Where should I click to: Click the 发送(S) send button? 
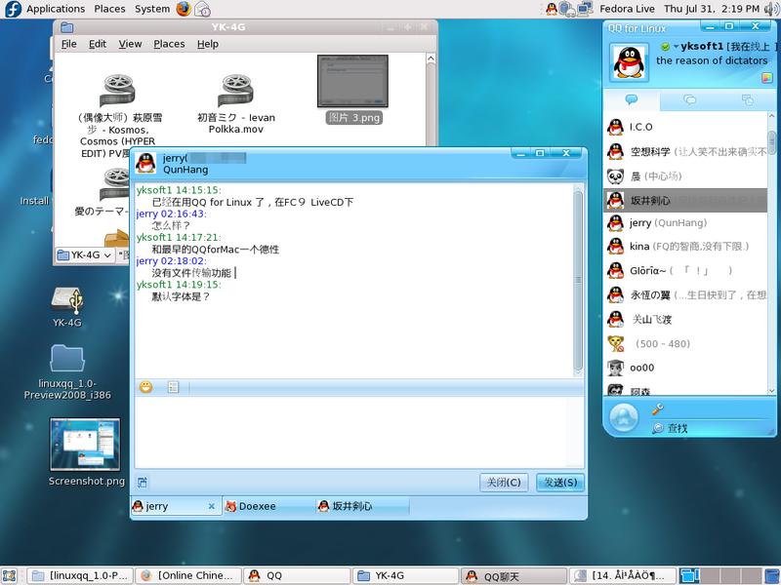click(559, 482)
